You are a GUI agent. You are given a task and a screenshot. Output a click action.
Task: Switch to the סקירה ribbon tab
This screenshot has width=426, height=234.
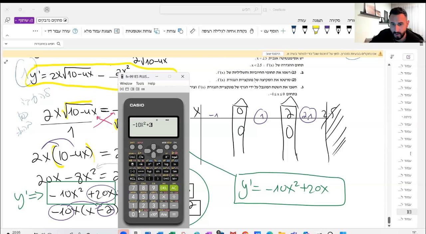(x=335, y=20)
